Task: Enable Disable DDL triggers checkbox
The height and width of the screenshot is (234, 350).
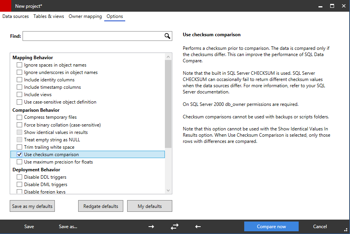Action: click(x=19, y=177)
